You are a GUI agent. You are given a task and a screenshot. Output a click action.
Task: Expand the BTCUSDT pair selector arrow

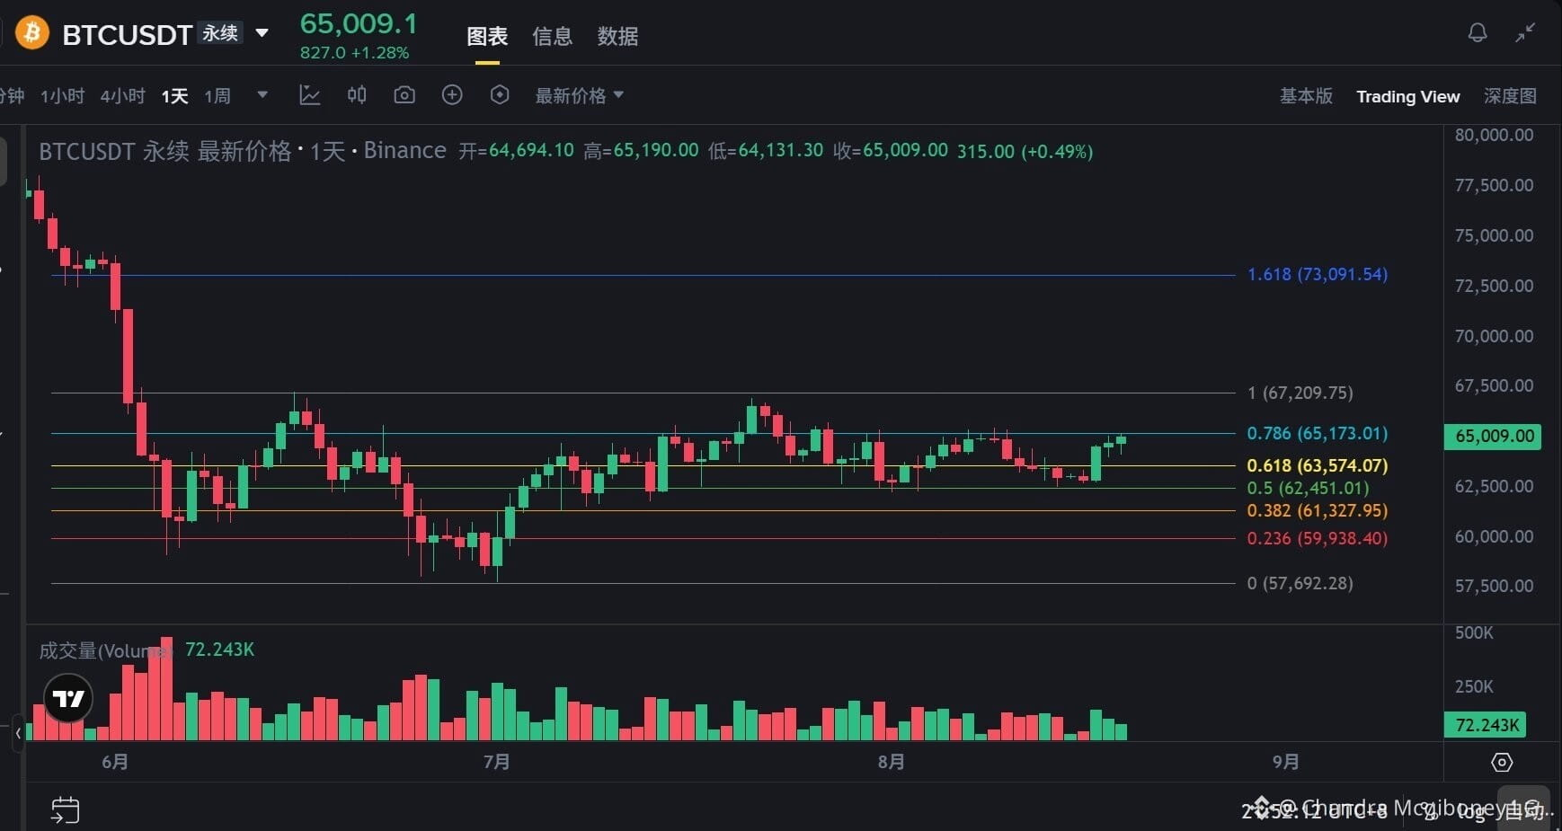pyautogui.click(x=262, y=33)
